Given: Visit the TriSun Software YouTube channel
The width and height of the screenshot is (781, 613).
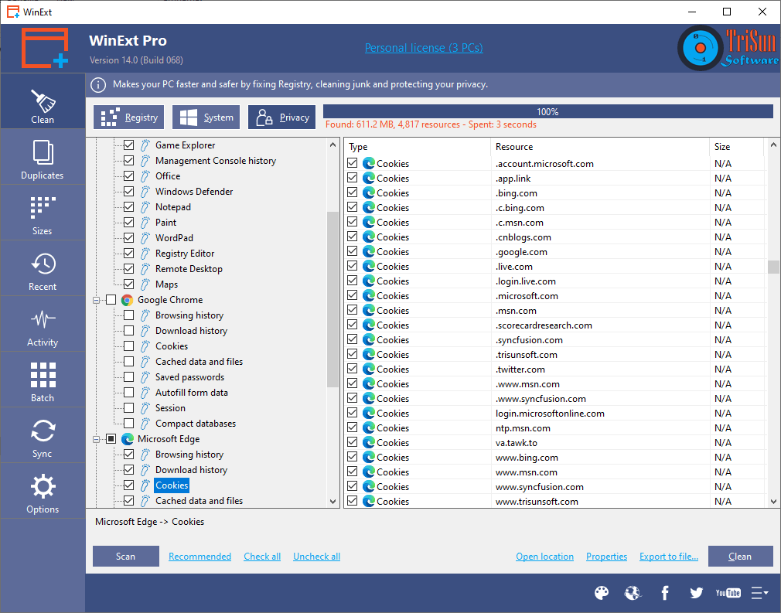Looking at the screenshot, I should [728, 592].
